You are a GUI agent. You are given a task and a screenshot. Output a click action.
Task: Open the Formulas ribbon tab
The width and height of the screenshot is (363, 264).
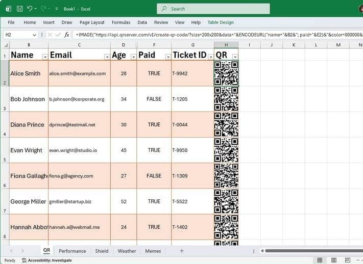(x=121, y=22)
